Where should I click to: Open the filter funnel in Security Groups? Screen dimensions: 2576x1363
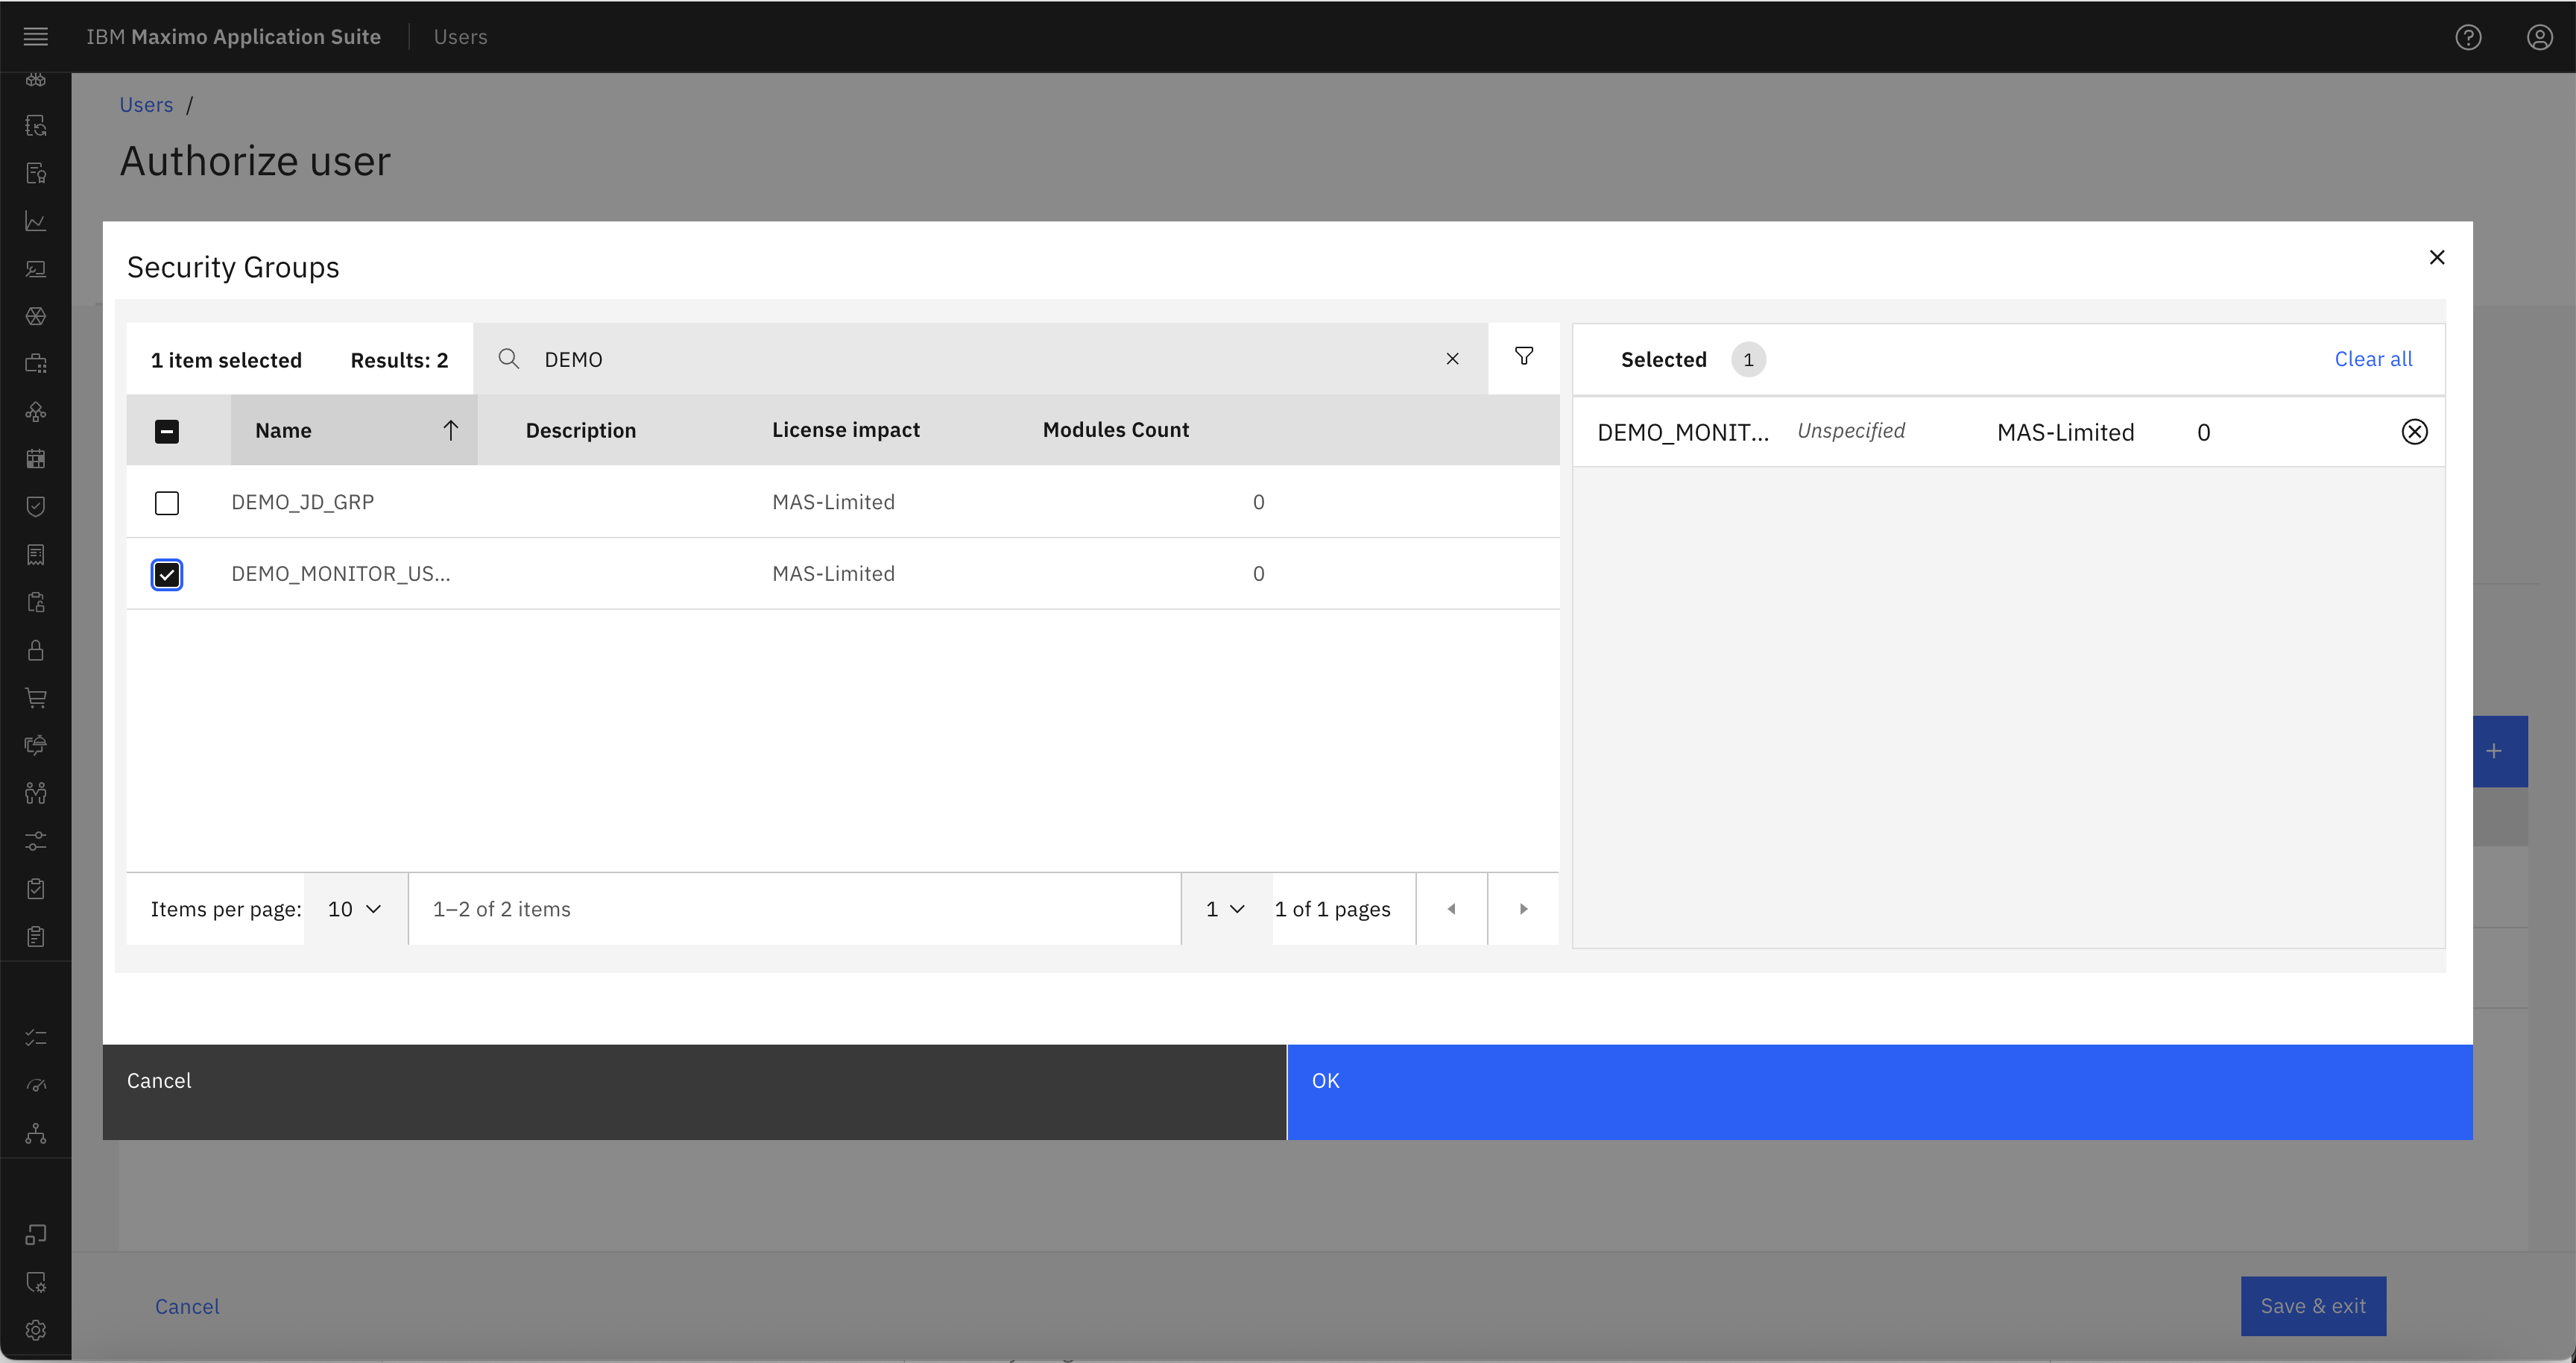pyautogui.click(x=1523, y=357)
